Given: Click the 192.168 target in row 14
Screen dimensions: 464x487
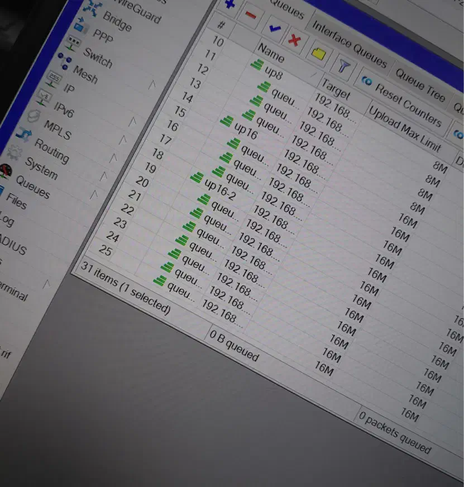Looking at the screenshot, I should pos(305,165).
